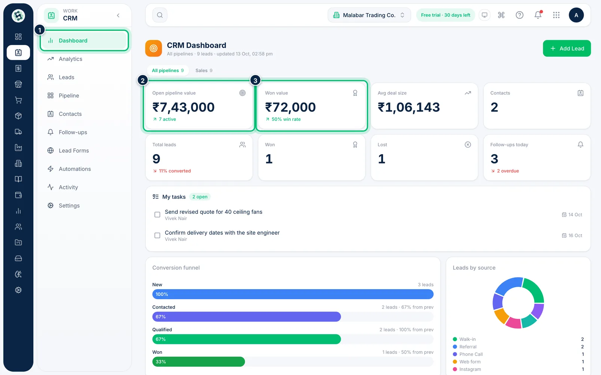Open the receipt/invoicing icon in the left rail
Image resolution: width=601 pixels, height=375 pixels.
point(18,68)
